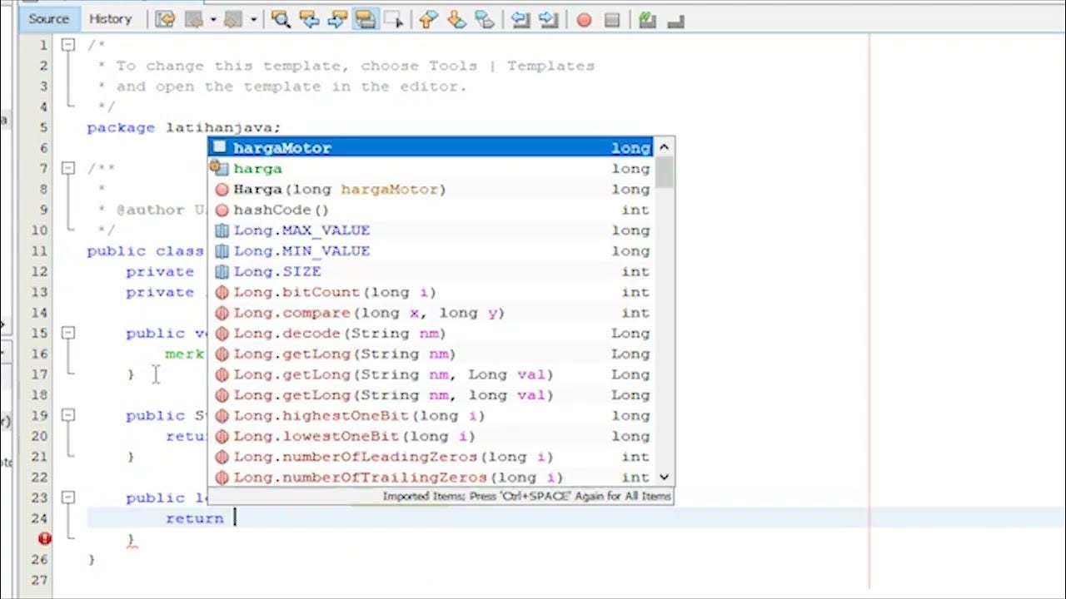
Task: Click the Last Edit toolbar icon
Action: pos(164,19)
